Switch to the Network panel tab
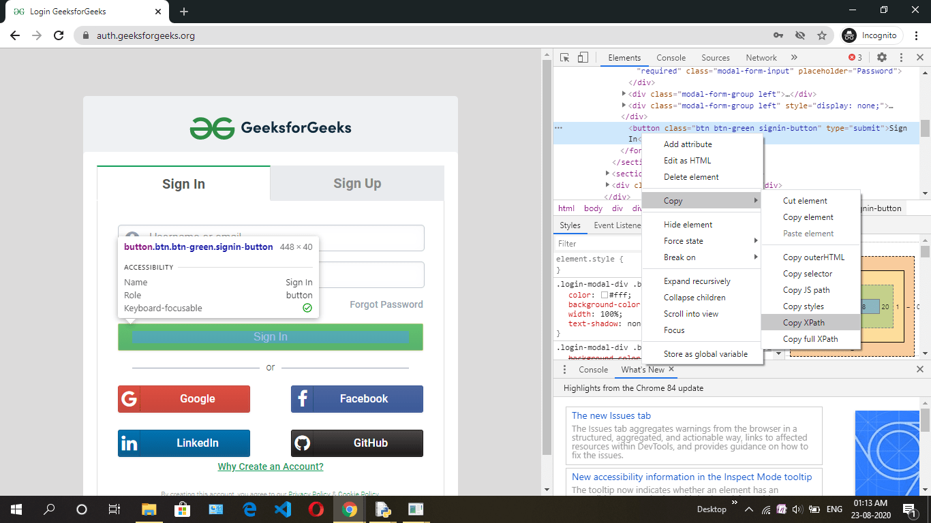The image size is (931, 523). pyautogui.click(x=761, y=58)
